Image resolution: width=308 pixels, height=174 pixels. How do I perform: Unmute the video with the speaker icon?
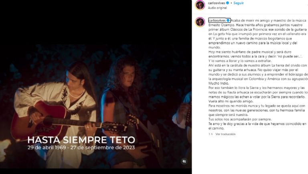[x=184, y=161]
